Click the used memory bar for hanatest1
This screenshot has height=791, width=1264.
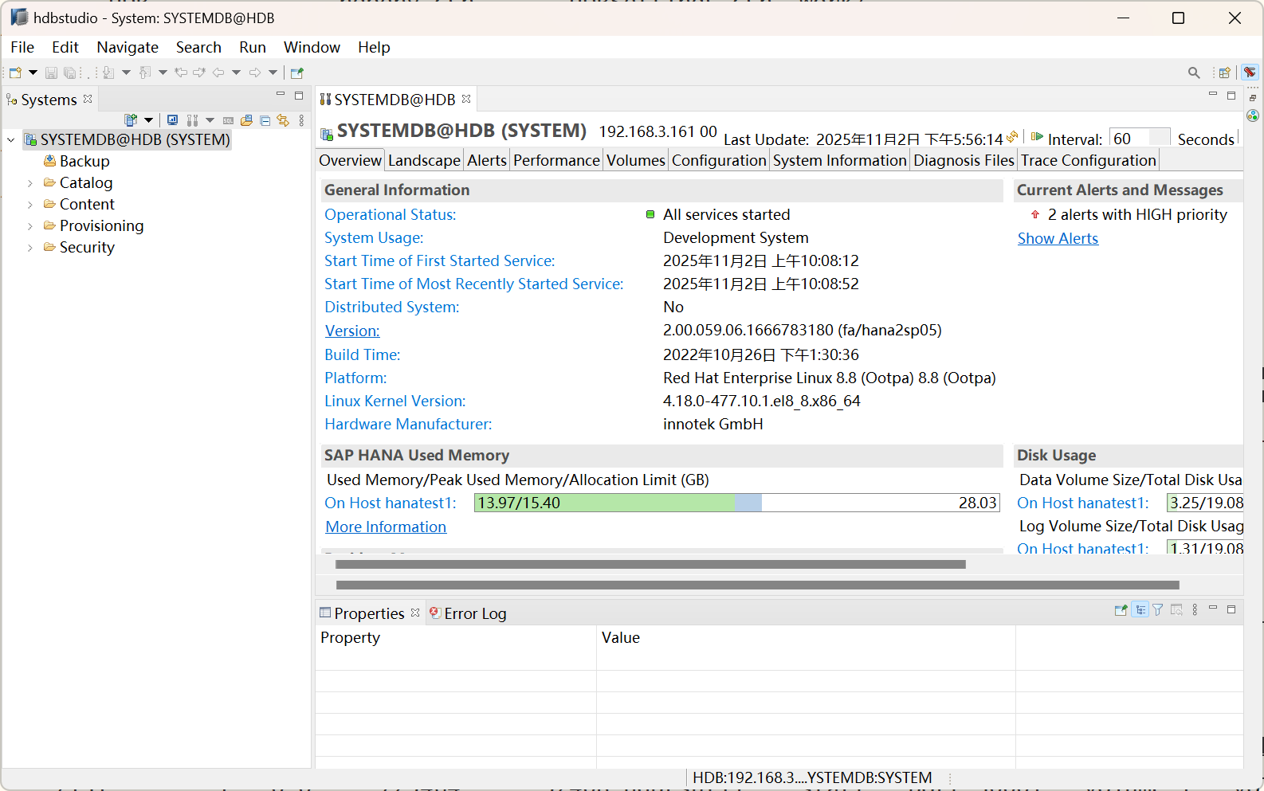click(737, 503)
